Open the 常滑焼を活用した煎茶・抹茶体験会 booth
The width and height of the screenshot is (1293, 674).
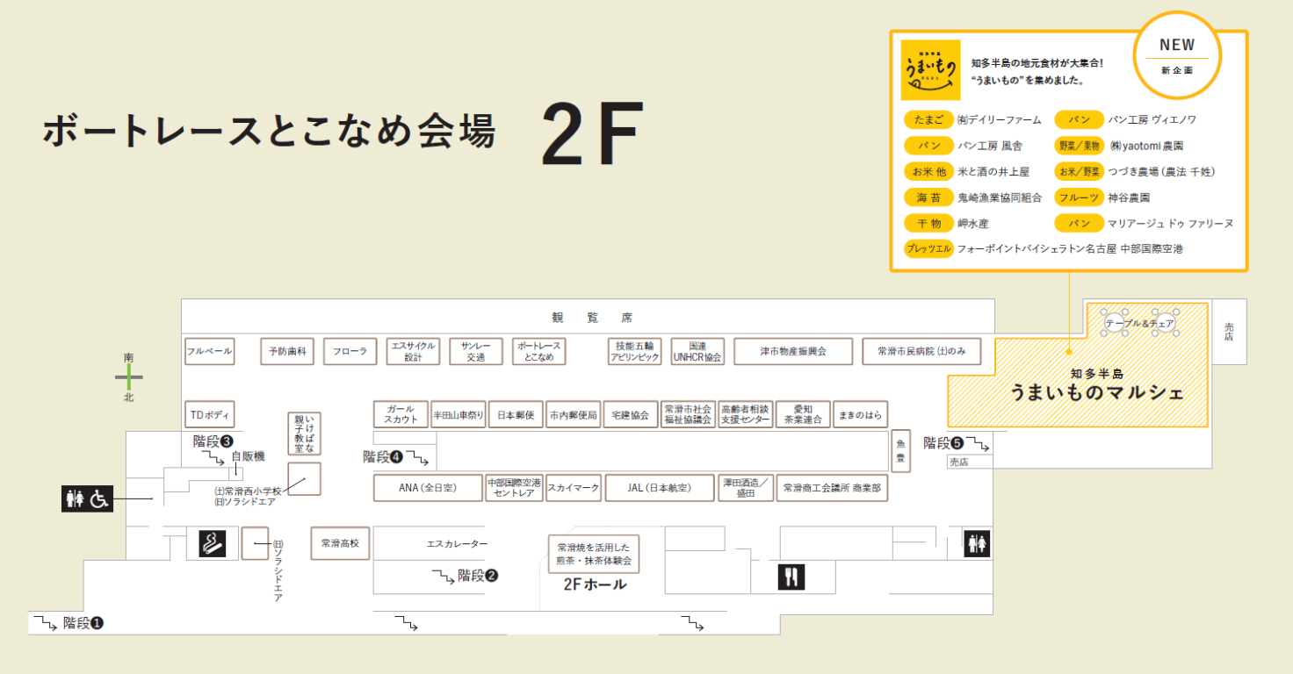[x=594, y=554]
